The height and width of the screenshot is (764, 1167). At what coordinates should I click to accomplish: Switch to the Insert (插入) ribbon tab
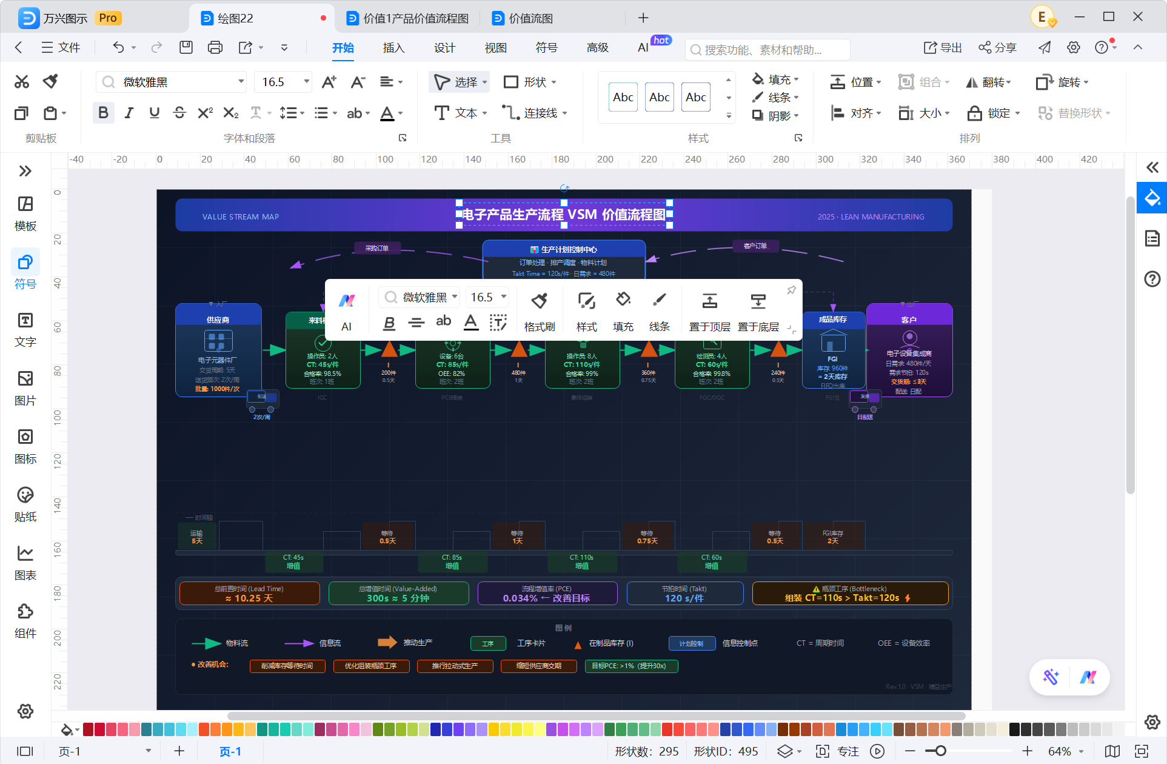393,47
